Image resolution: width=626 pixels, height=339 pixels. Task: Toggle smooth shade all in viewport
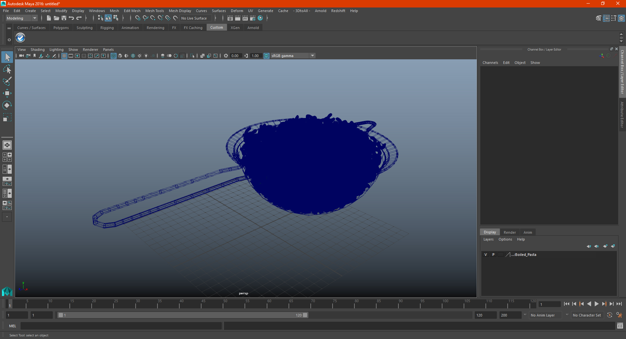tap(120, 56)
